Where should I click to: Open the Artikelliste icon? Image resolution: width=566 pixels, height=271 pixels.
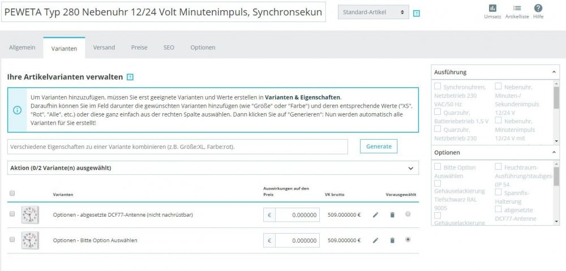pyautogui.click(x=517, y=8)
